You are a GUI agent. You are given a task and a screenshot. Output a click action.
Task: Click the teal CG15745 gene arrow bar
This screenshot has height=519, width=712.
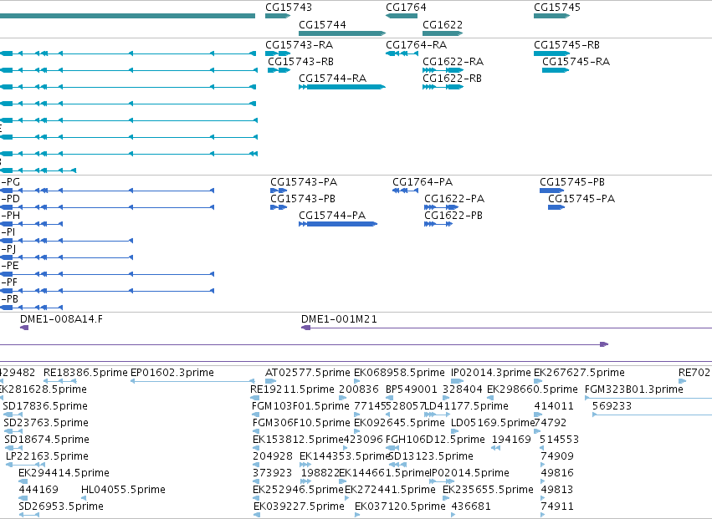(551, 16)
